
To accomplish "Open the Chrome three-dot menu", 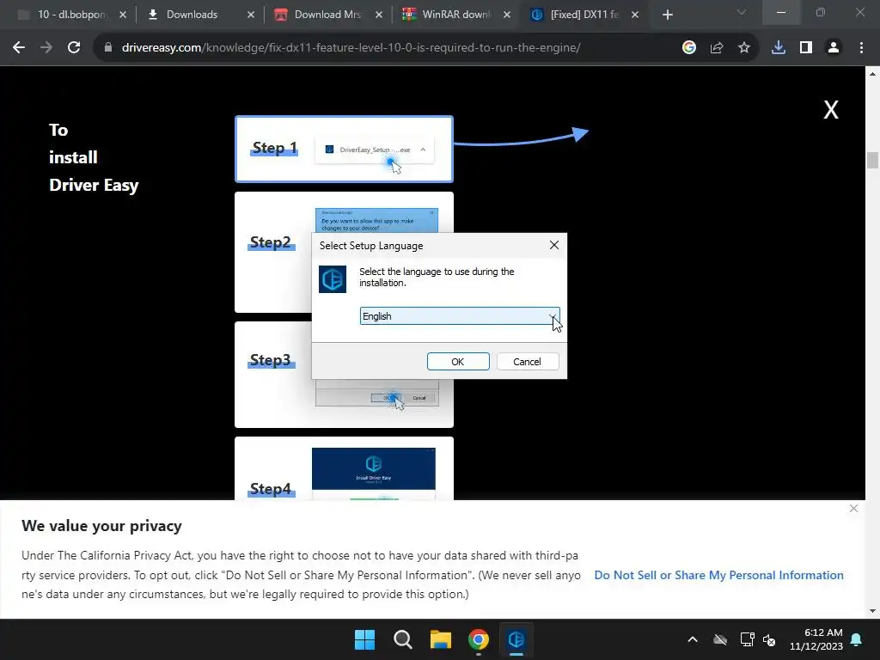I will pyautogui.click(x=861, y=48).
